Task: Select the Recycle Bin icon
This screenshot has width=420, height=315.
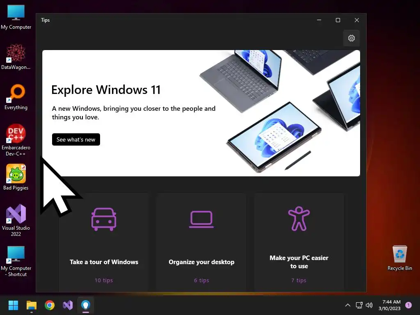Action: click(x=399, y=258)
